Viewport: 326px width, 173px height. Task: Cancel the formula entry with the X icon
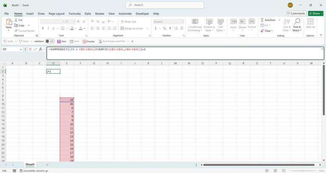tap(30, 50)
